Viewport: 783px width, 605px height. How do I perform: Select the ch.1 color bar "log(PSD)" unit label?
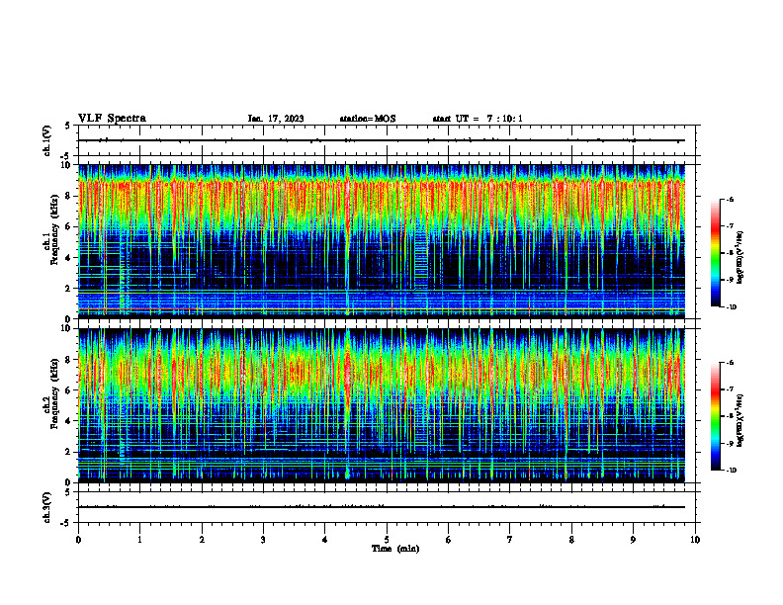[740, 258]
